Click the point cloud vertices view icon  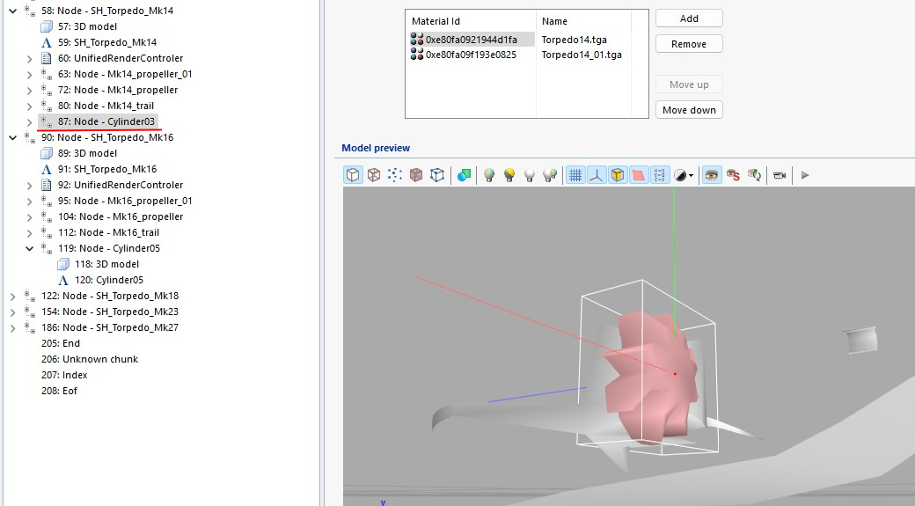click(x=395, y=175)
